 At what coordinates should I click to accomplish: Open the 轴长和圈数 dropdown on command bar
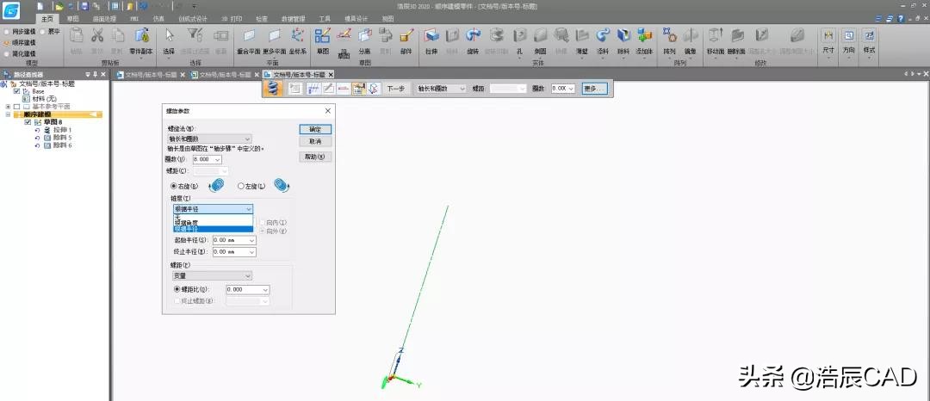click(441, 89)
